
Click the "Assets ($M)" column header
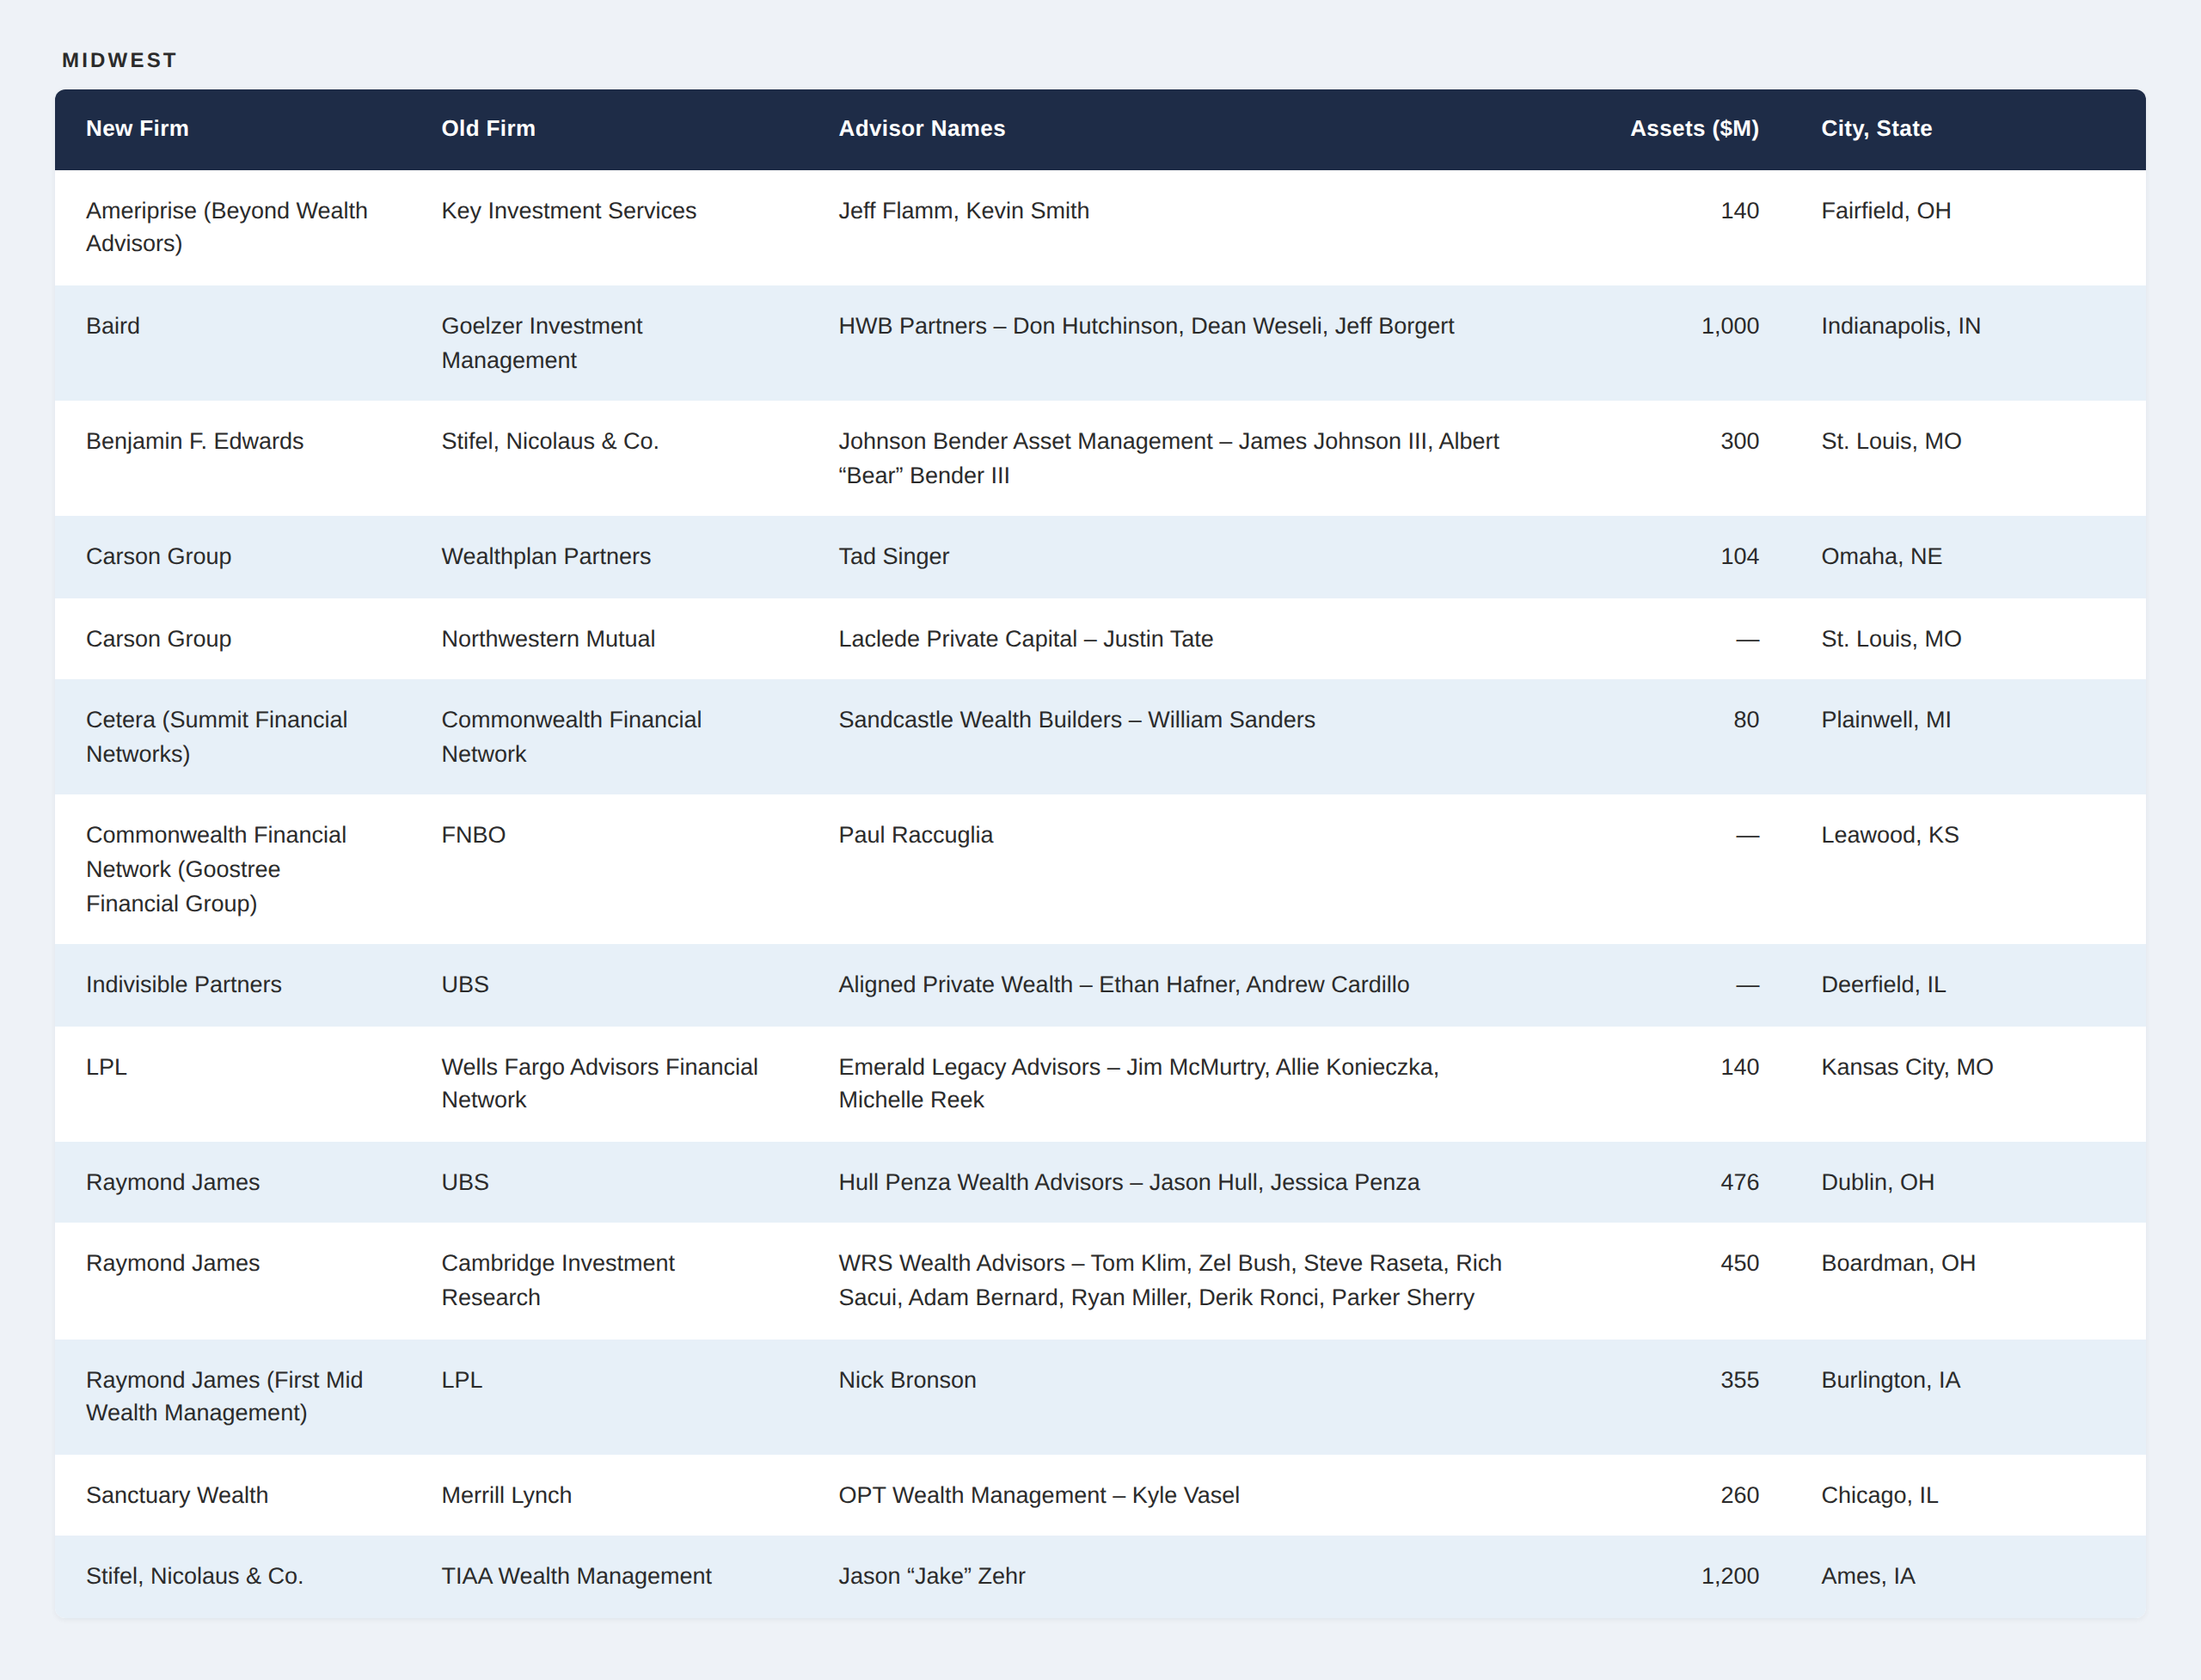point(1694,129)
